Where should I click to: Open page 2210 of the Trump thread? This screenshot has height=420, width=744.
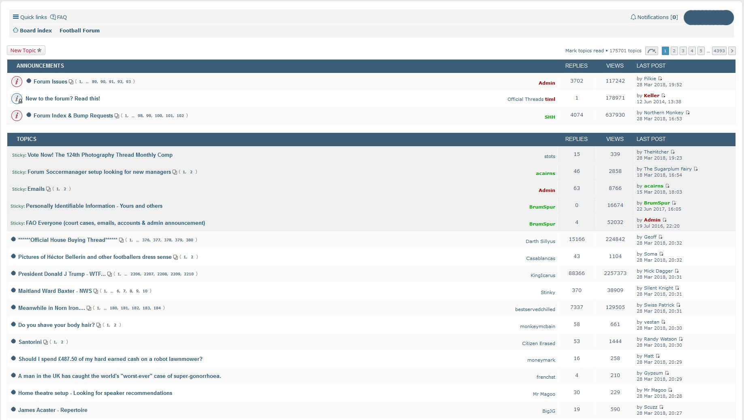click(x=189, y=274)
